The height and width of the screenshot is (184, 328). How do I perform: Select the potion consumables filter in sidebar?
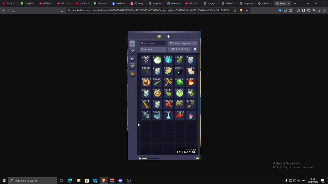click(x=132, y=59)
